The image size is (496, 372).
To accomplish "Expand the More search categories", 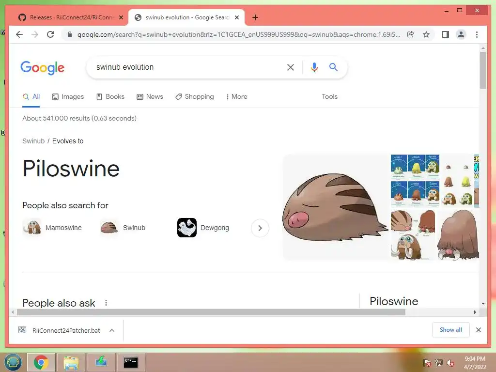I will click(236, 97).
